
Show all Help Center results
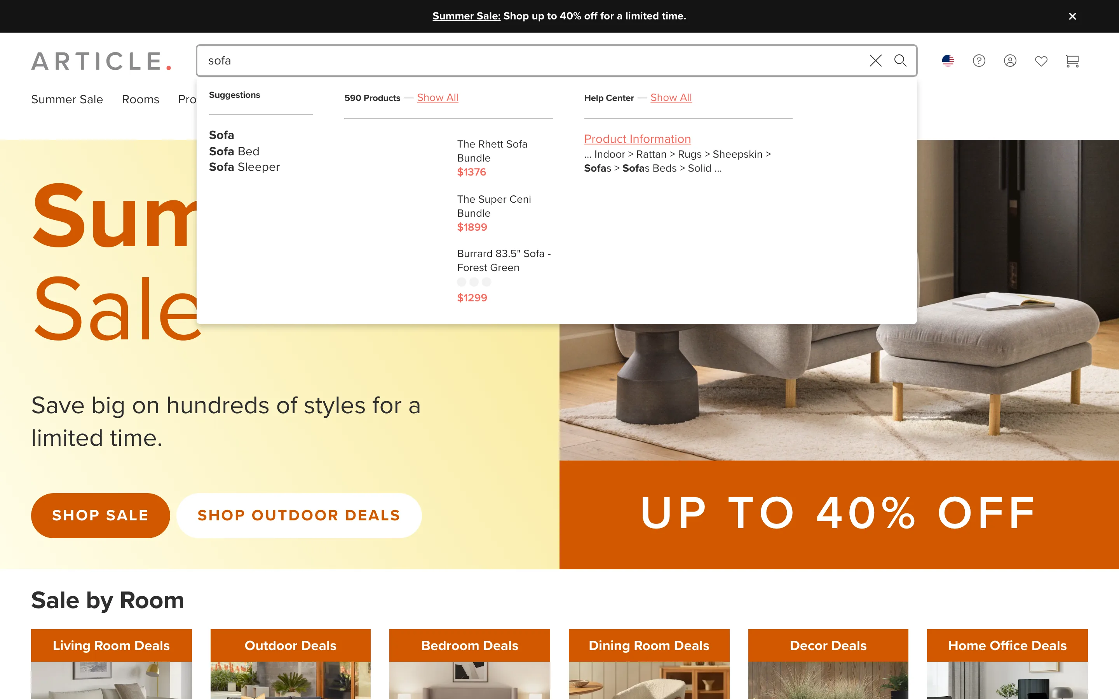click(671, 97)
